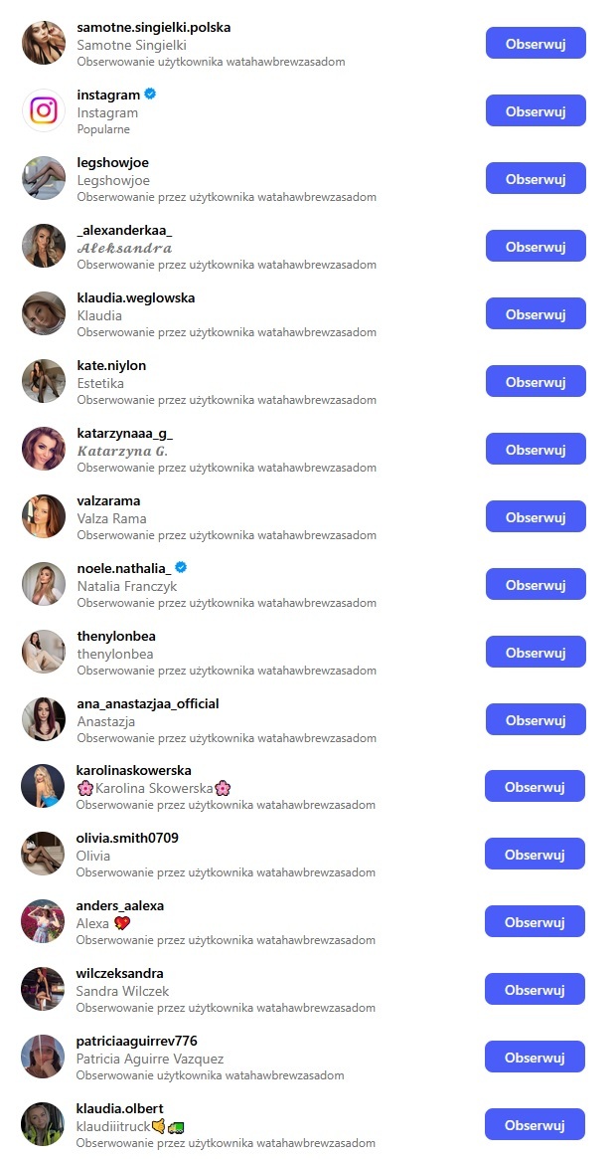Click the verified badge beside instagram
Image resolution: width=616 pixels, height=1159 pixels.
[x=150, y=94]
